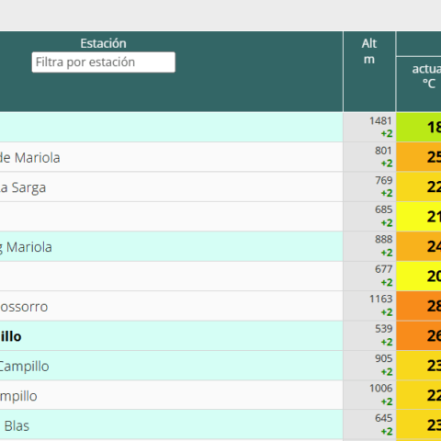Select the actual °C temperature column header
This screenshot has width=441, height=441.
point(426,76)
